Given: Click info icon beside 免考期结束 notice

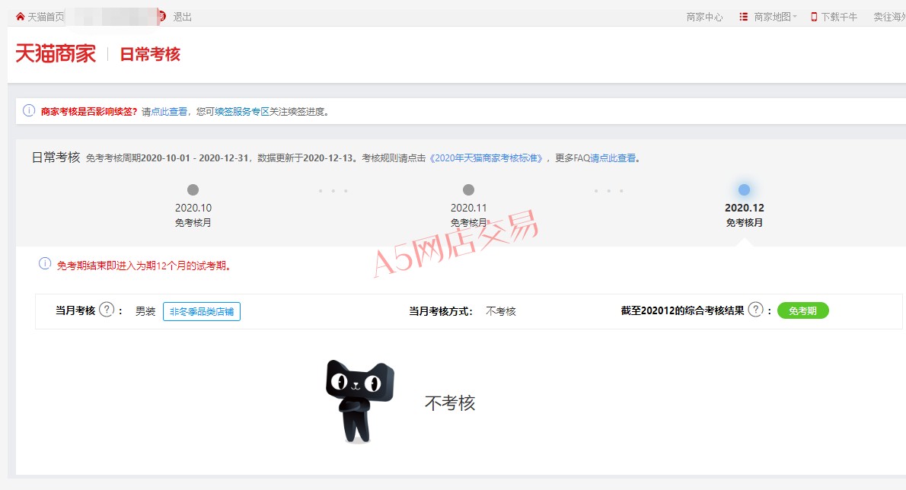Looking at the screenshot, I should pyautogui.click(x=44, y=264).
